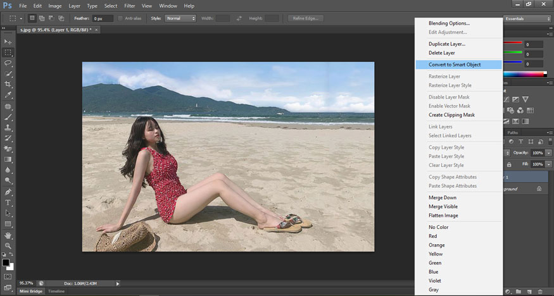This screenshot has height=296, width=554.
Task: Toggle Quick Mask mode button
Action: [x=8, y=276]
